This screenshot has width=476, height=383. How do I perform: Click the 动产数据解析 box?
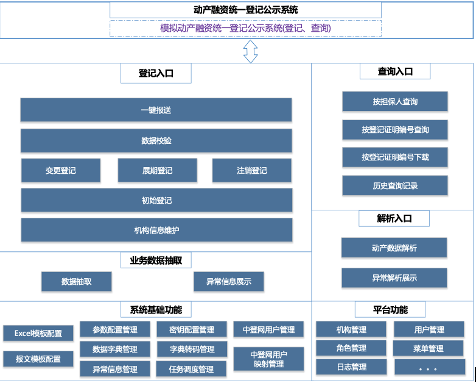click(x=394, y=248)
